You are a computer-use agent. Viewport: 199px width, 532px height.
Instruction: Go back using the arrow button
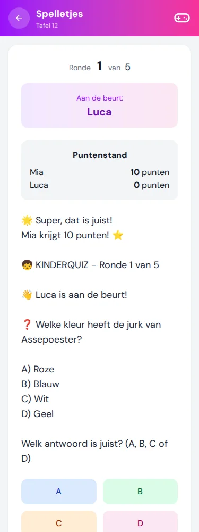tap(18, 18)
